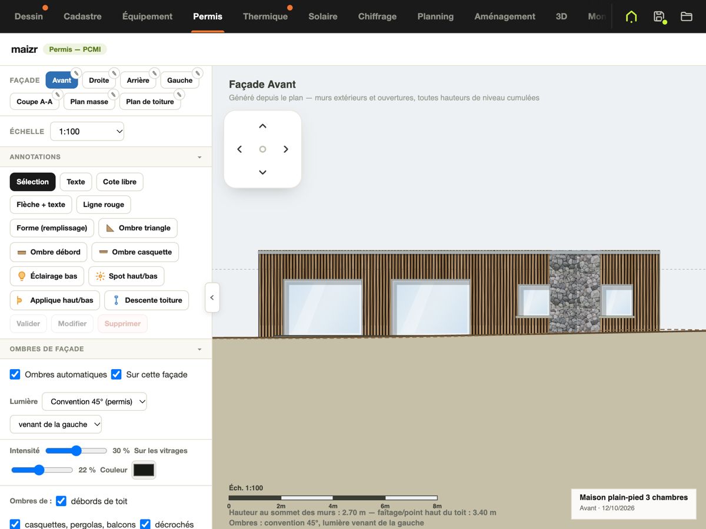The width and height of the screenshot is (706, 529).
Task: Choose the Cote libre tool
Action: pos(119,182)
